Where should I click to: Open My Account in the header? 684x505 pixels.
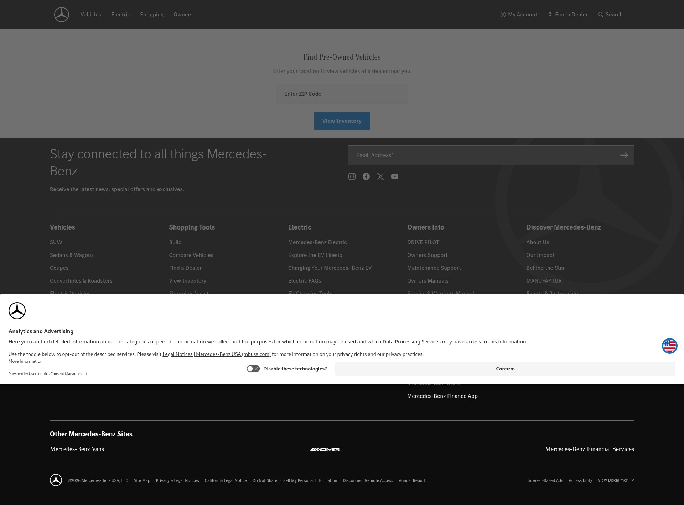click(519, 15)
